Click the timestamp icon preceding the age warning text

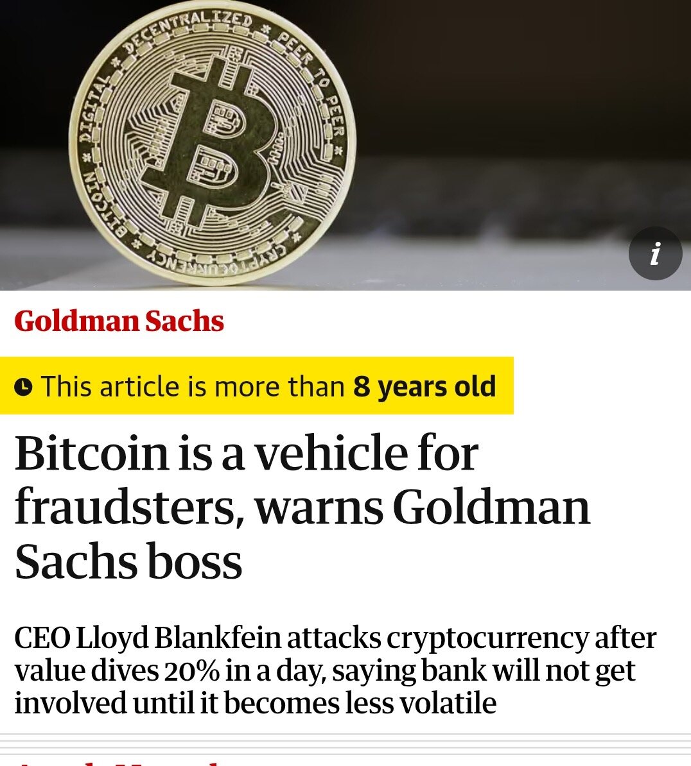click(x=24, y=386)
